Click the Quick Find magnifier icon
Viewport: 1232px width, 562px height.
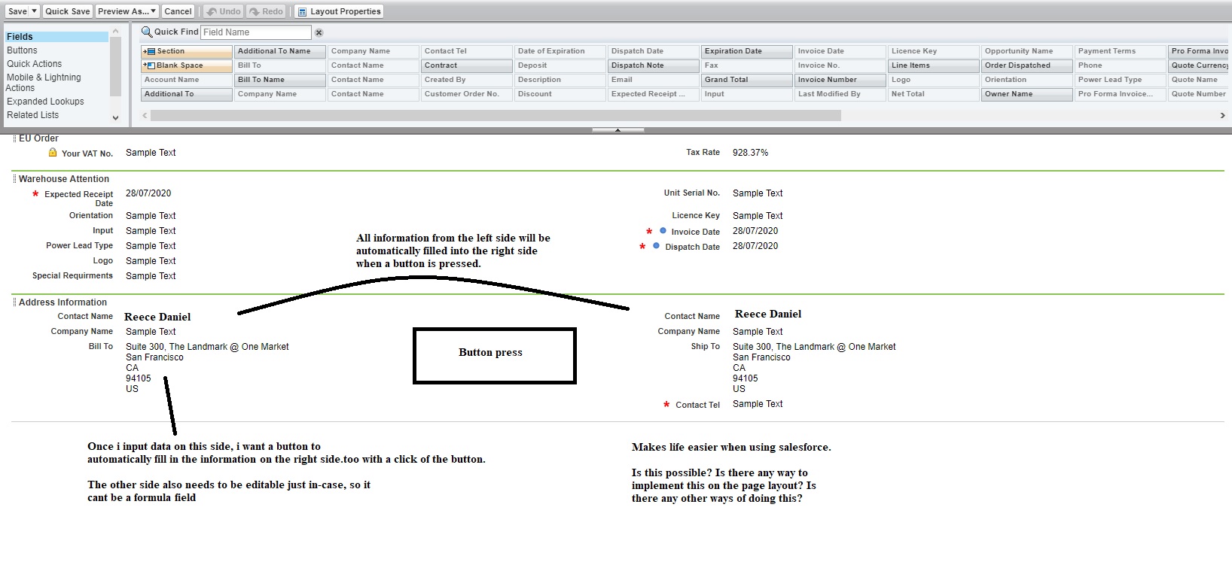tap(147, 32)
